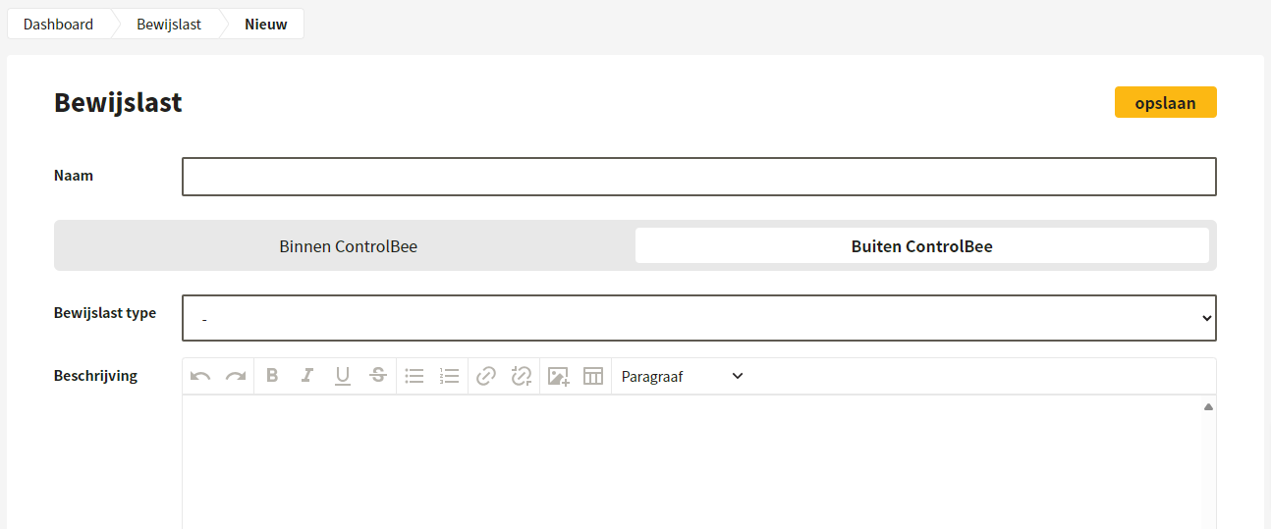Click the Bewijslast page heading
This screenshot has height=529, width=1271.
click(118, 102)
